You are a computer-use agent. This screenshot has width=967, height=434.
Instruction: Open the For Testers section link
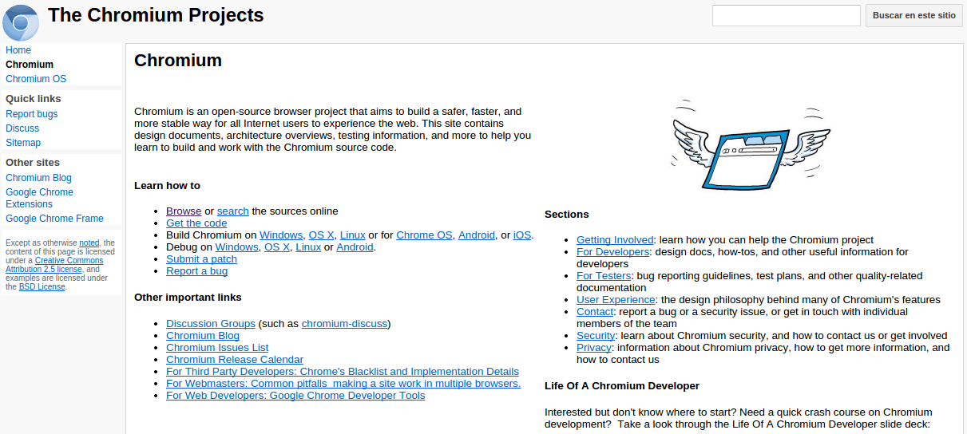coord(604,276)
